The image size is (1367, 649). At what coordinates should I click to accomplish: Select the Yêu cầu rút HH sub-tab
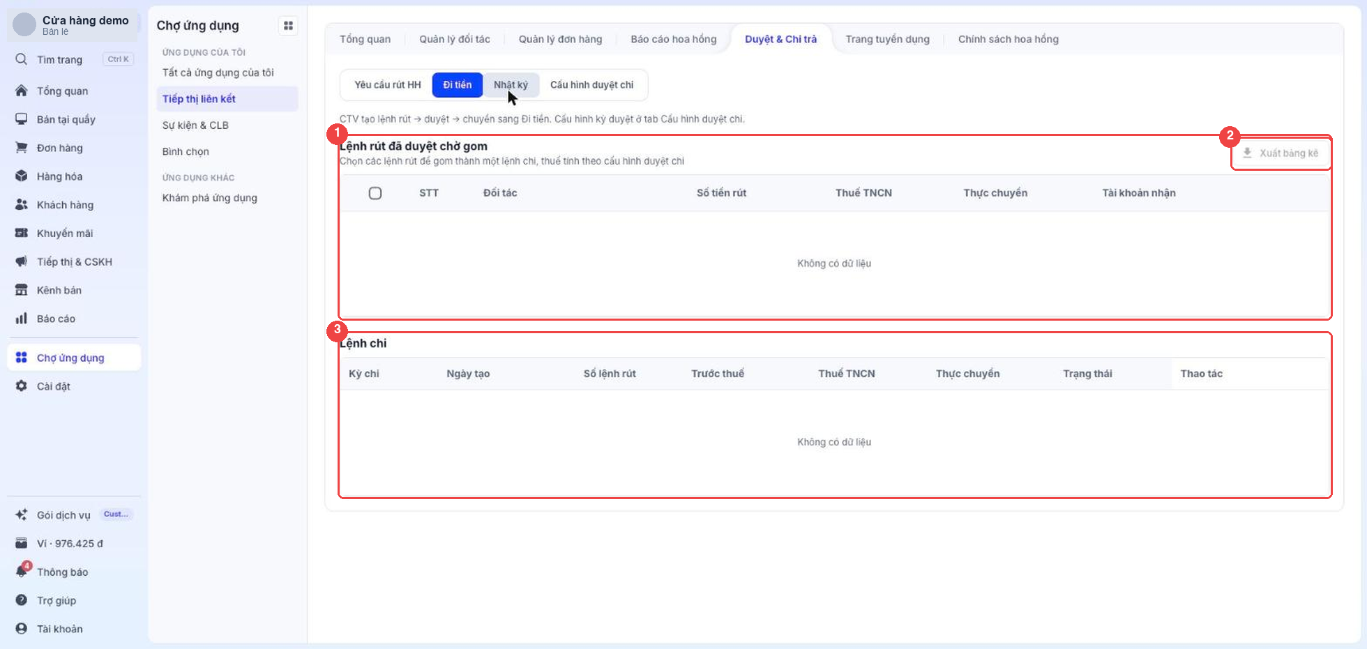(x=388, y=85)
